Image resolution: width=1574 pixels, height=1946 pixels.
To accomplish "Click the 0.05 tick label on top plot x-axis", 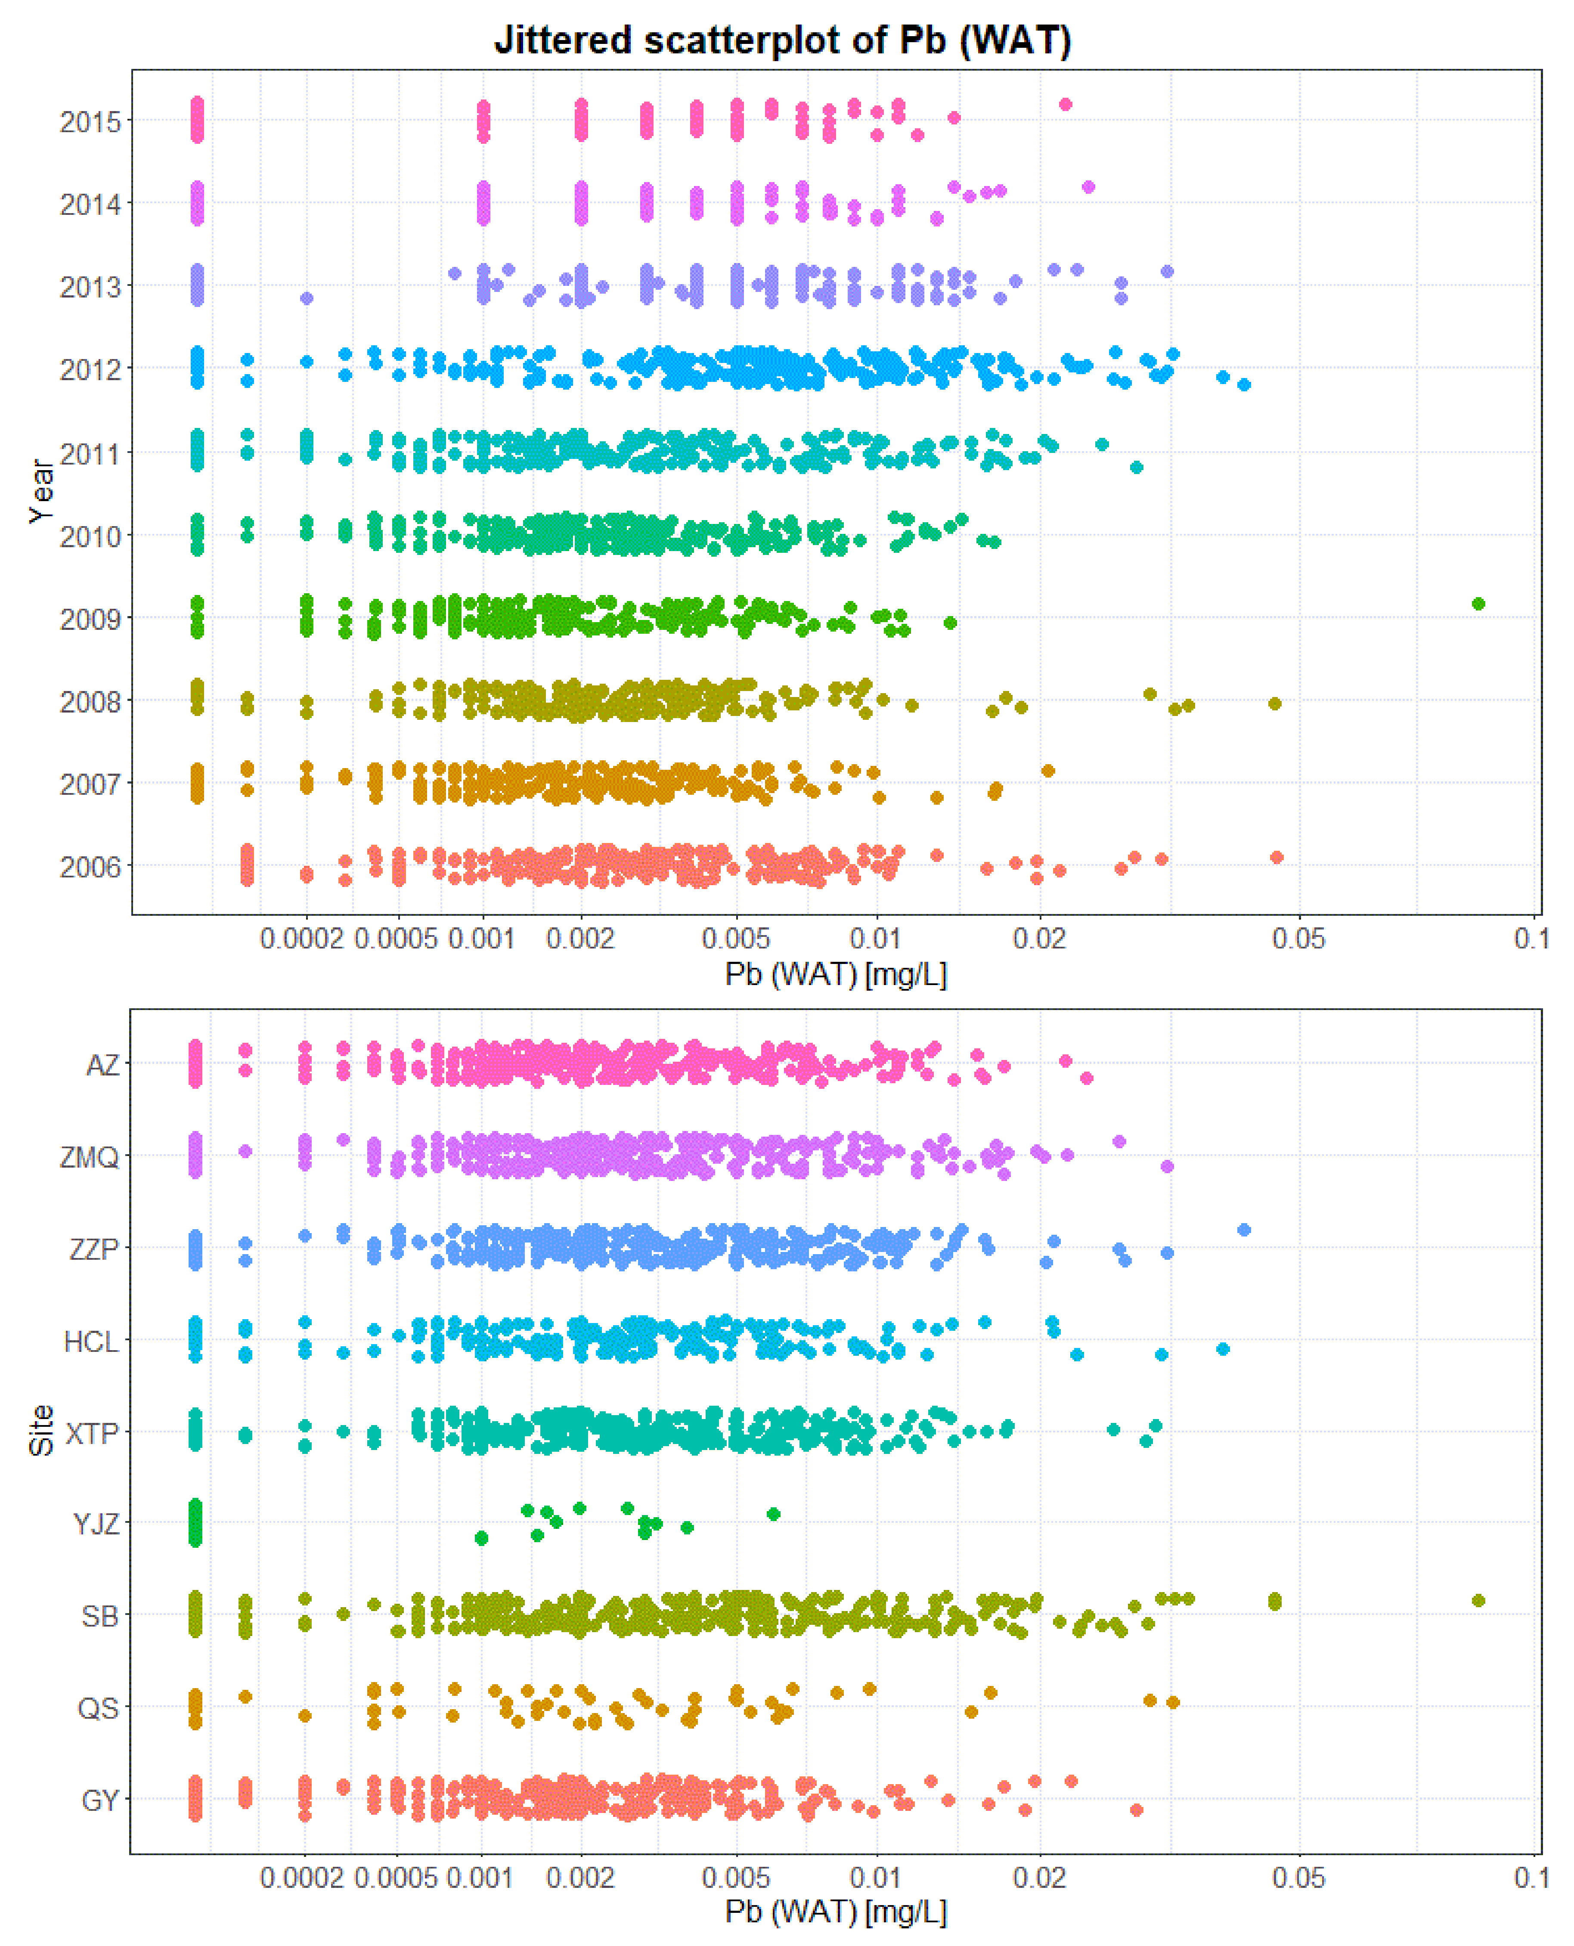I will click(1298, 939).
